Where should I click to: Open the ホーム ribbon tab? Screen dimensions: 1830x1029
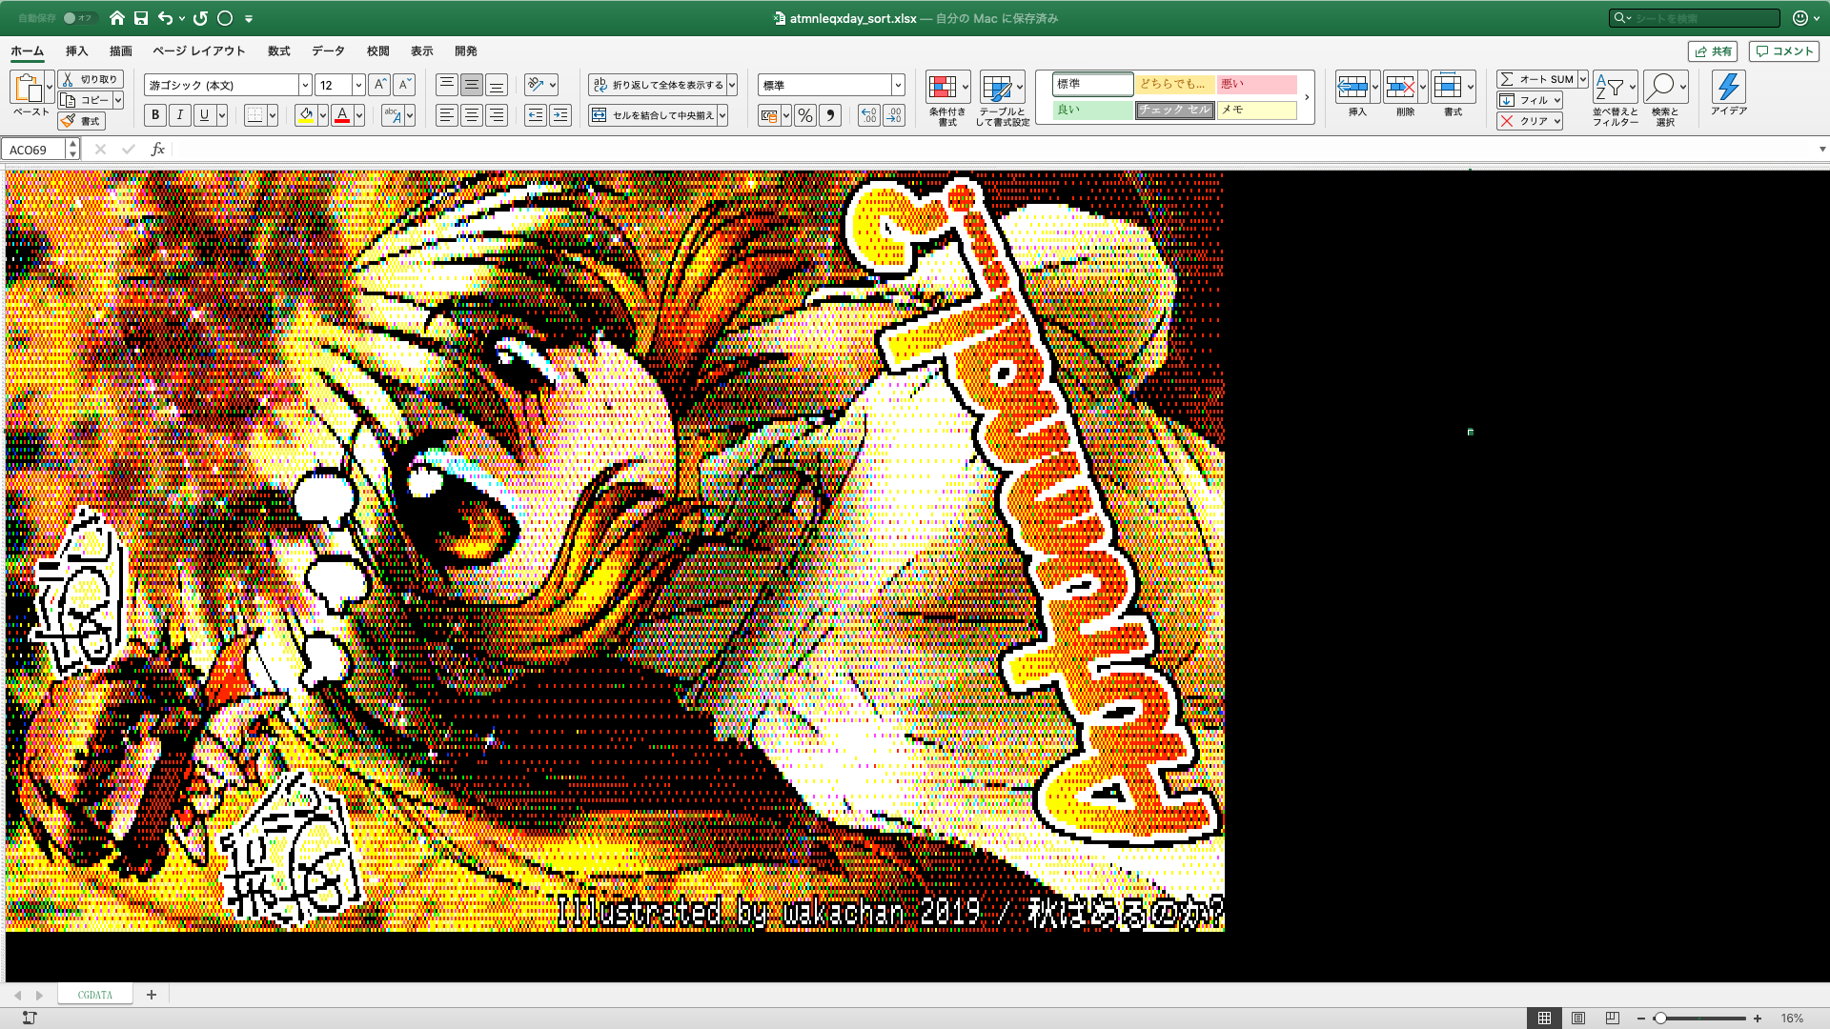pyautogui.click(x=27, y=51)
